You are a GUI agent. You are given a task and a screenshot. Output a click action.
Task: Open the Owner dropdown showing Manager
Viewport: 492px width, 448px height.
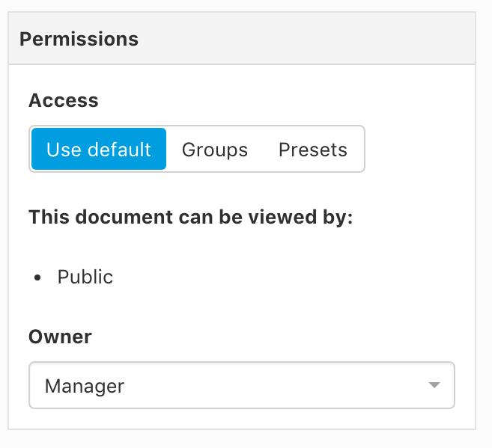pyautogui.click(x=242, y=385)
